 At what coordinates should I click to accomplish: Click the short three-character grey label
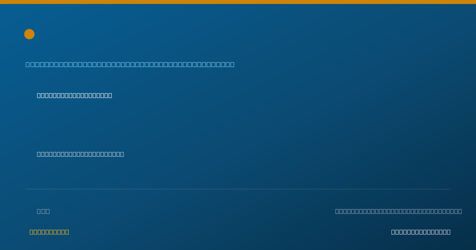point(43,211)
